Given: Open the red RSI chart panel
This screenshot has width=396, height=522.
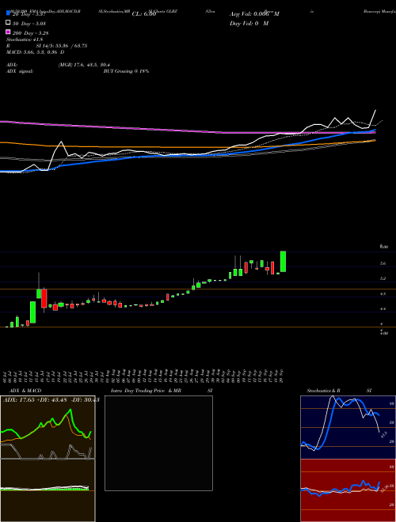Looking at the screenshot, I should tap(348, 490).
